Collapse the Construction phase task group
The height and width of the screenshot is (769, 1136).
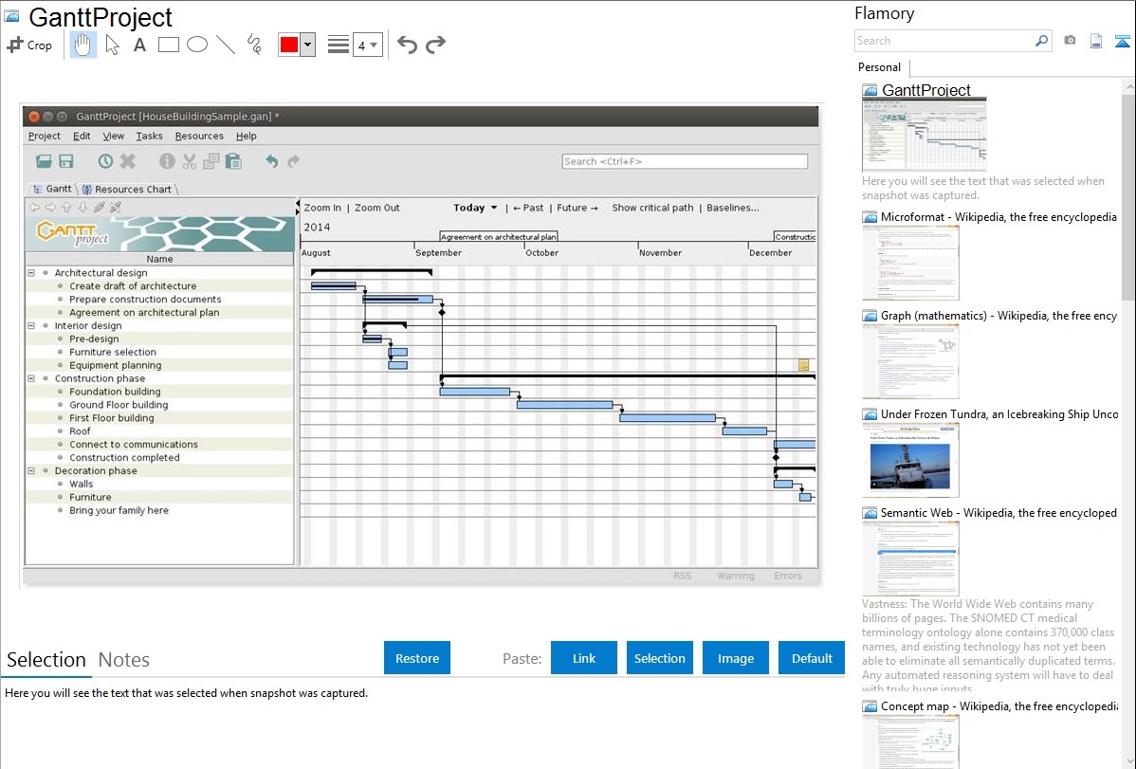31,378
